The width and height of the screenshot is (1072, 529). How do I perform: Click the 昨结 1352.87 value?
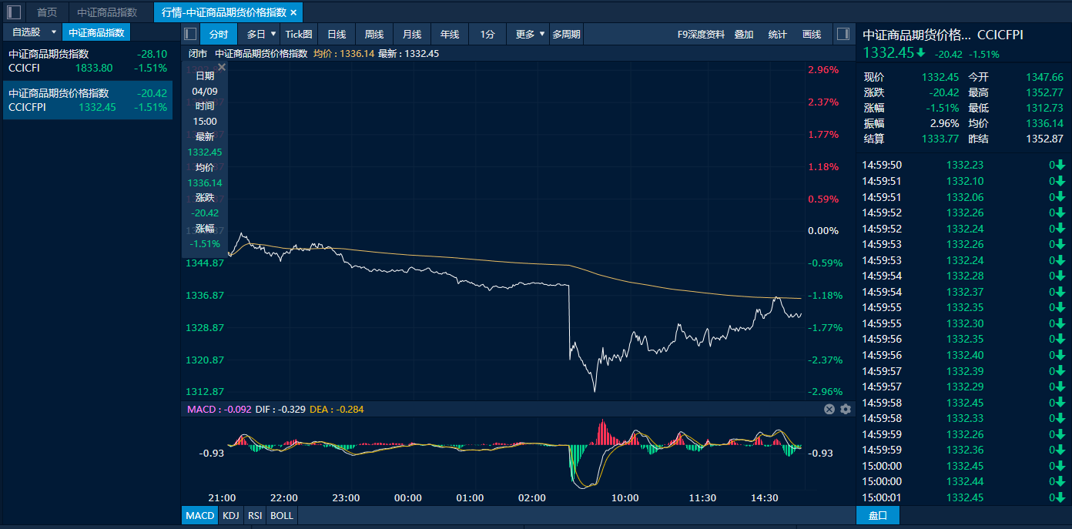click(1044, 139)
